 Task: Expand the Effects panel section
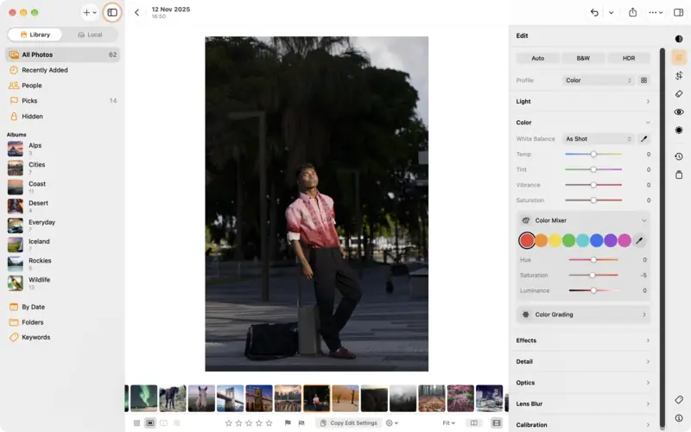583,340
